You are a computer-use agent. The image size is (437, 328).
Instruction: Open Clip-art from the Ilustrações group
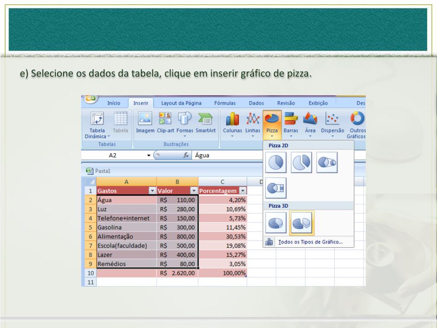point(165,118)
